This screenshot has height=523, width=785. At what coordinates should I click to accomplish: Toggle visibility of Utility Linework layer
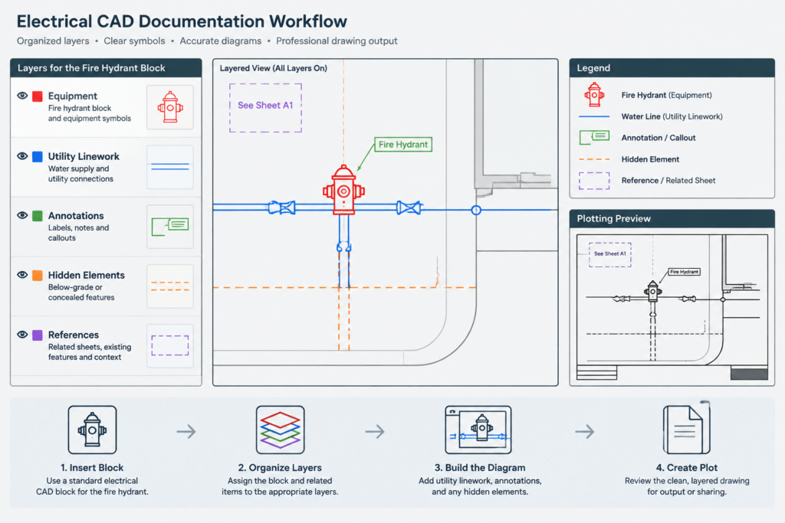click(22, 156)
